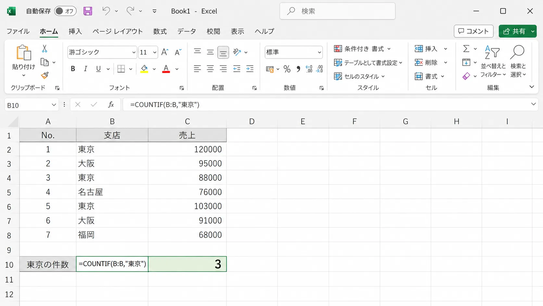543x306 pixels.
Task: Increase font size with large A icon
Action: click(x=165, y=52)
